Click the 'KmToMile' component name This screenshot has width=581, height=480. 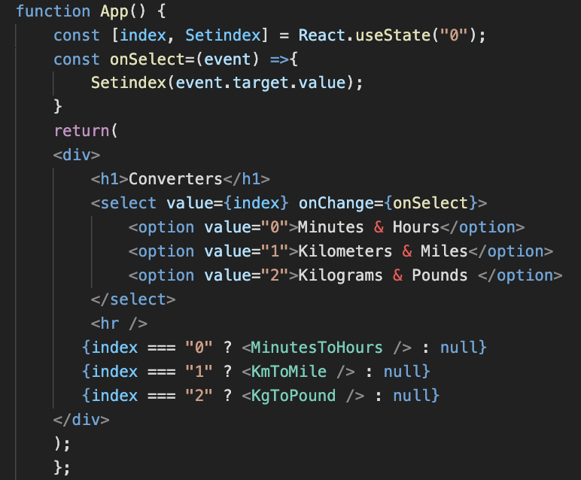pos(289,372)
